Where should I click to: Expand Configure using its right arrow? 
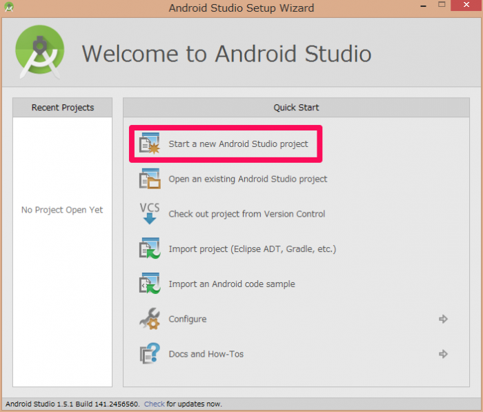[443, 319]
